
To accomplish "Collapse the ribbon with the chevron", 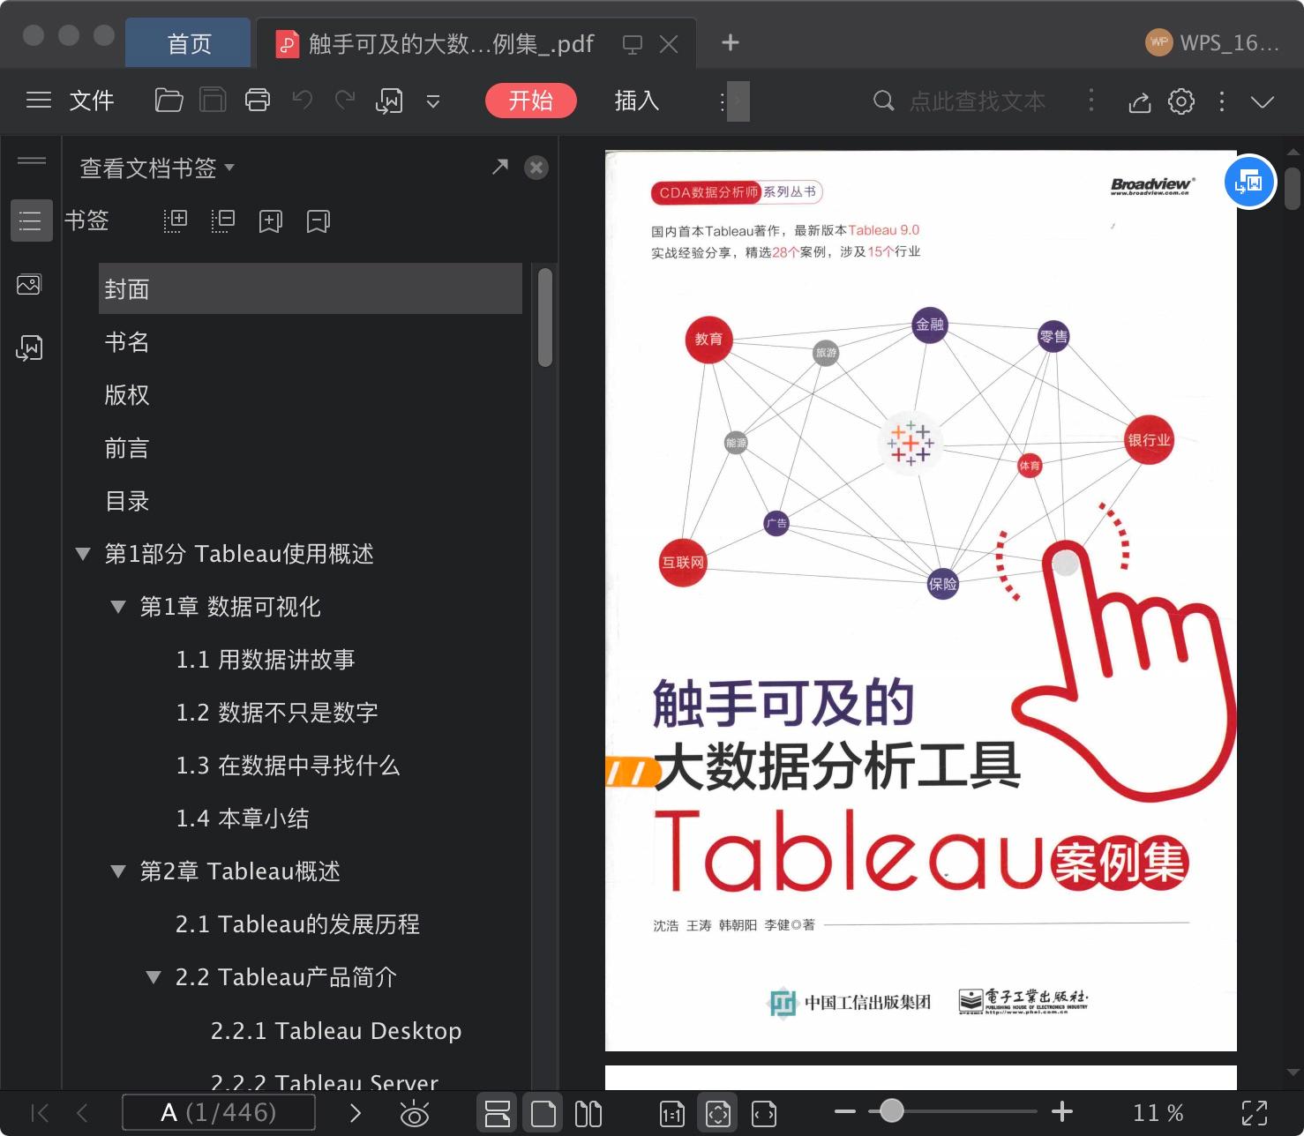I will pyautogui.click(x=1263, y=101).
